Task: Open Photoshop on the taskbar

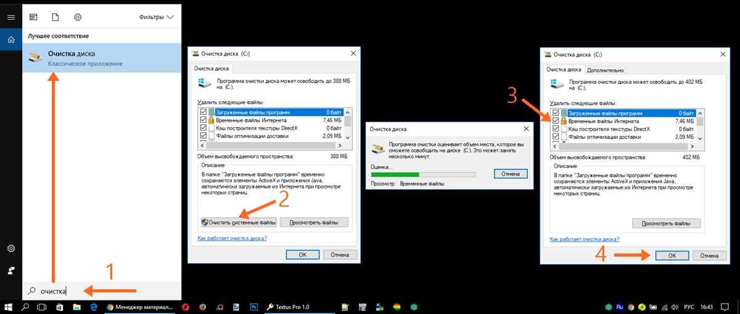Action: (253, 307)
